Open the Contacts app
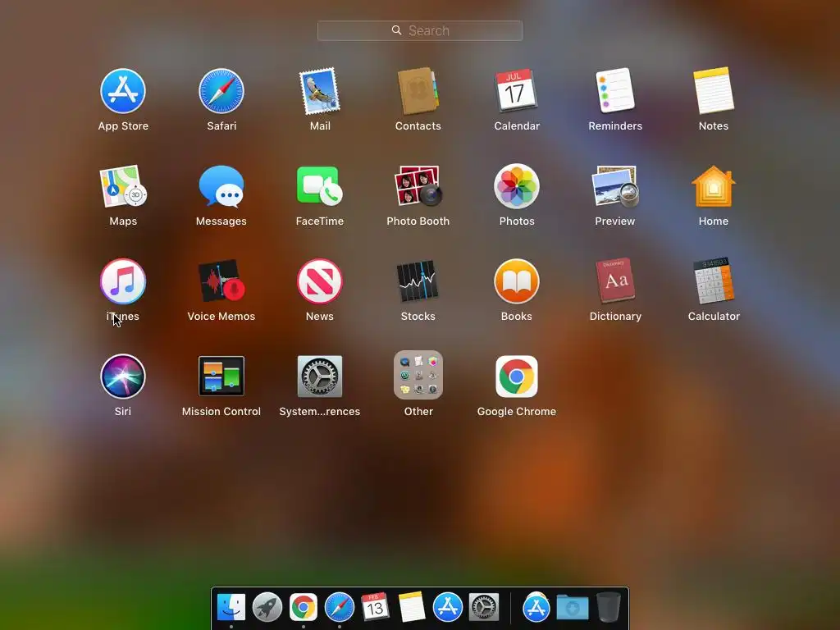Screen dimensions: 840x630 tap(418, 91)
